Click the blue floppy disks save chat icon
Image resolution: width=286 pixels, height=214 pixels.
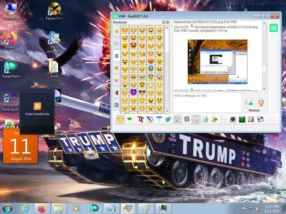tap(261, 119)
